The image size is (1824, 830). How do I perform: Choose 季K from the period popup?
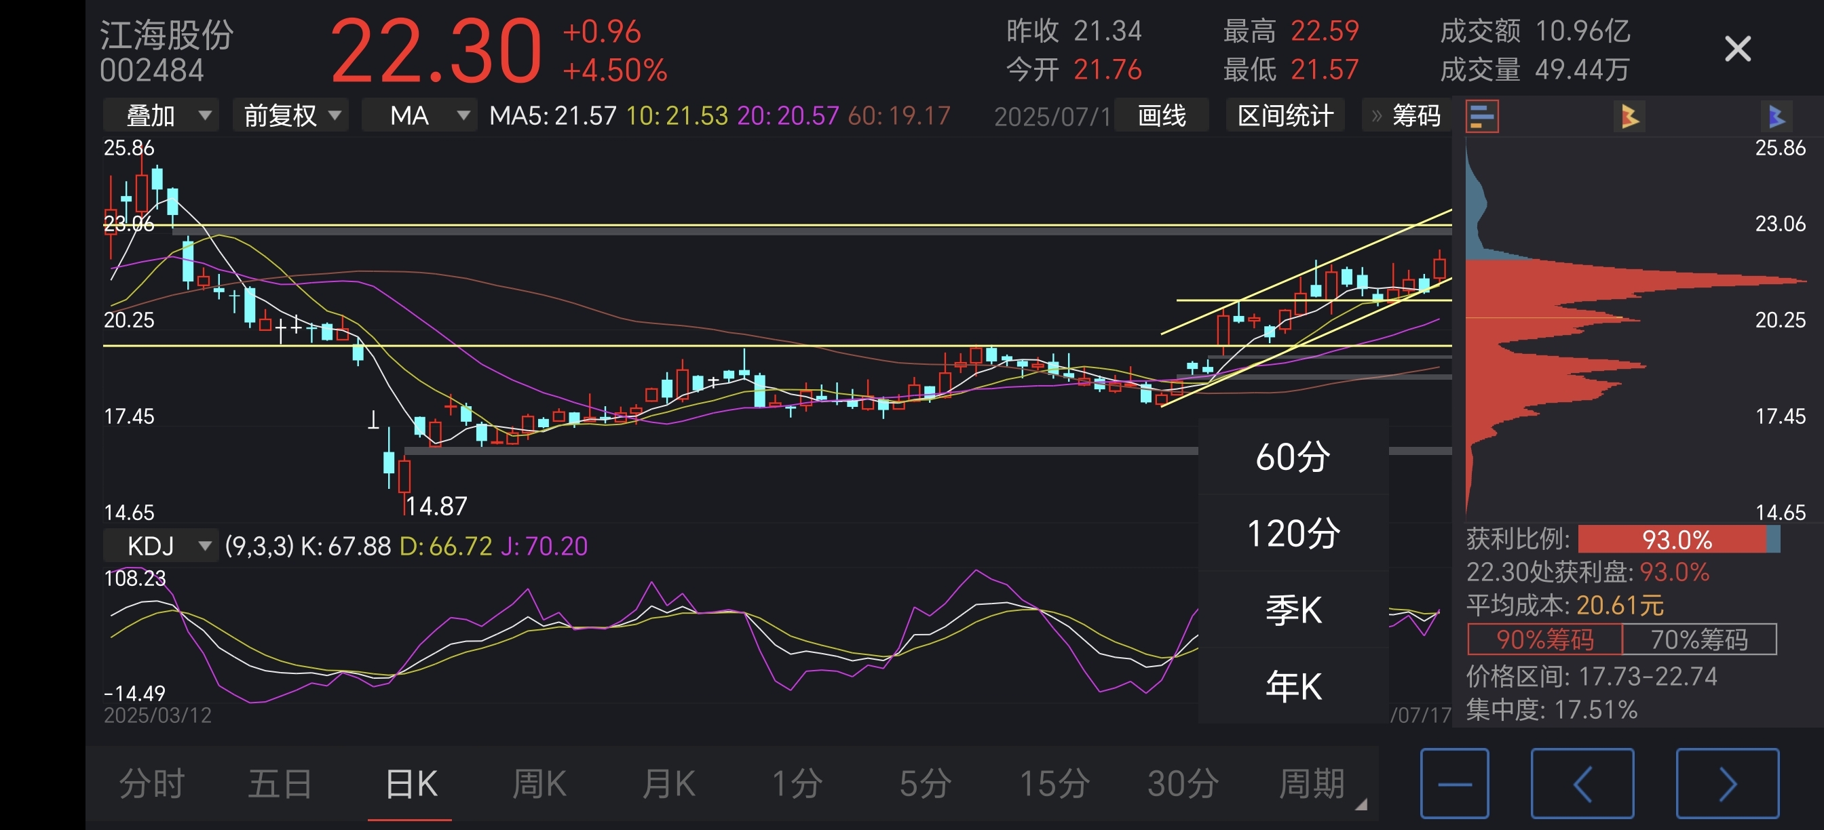point(1293,610)
